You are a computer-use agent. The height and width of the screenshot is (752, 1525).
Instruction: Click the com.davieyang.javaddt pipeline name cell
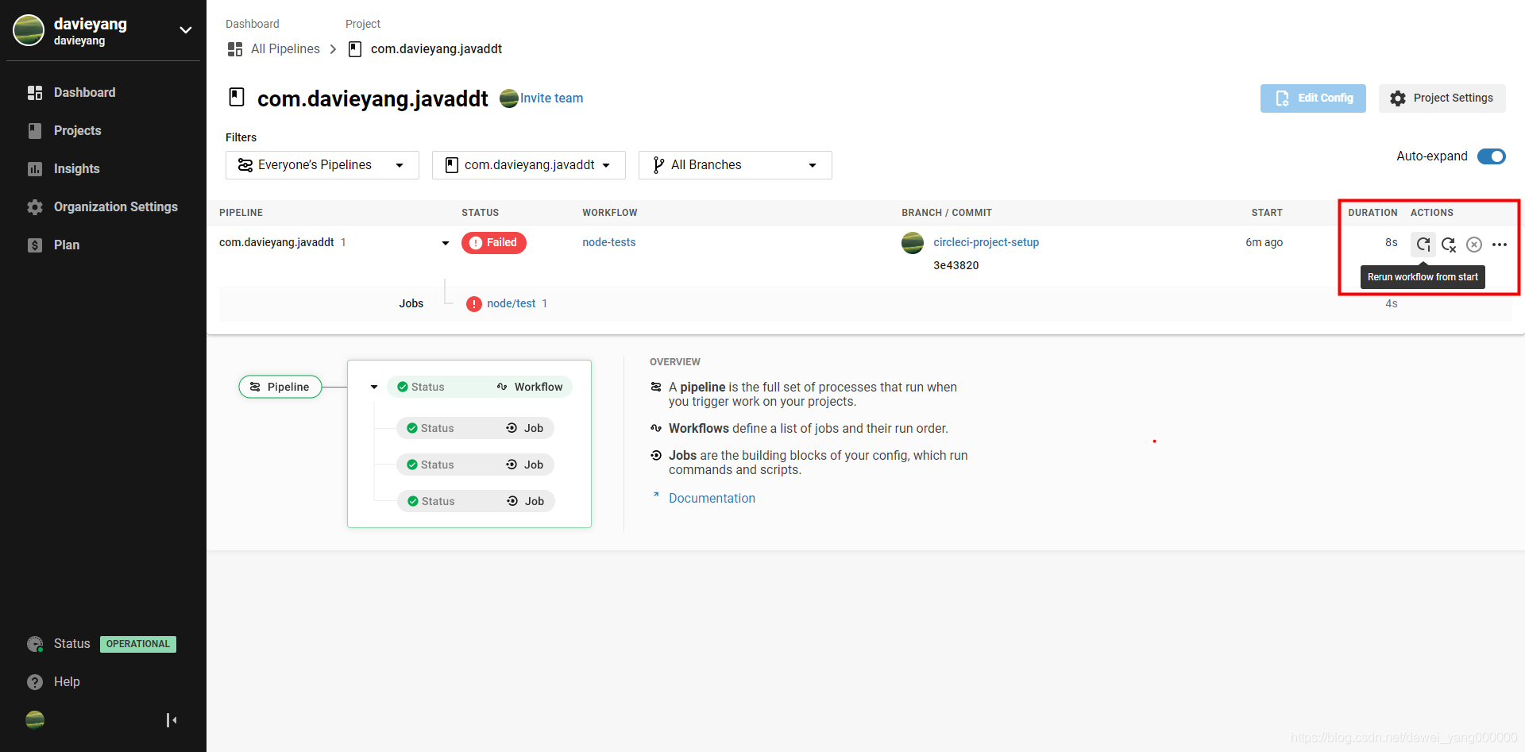[276, 243]
